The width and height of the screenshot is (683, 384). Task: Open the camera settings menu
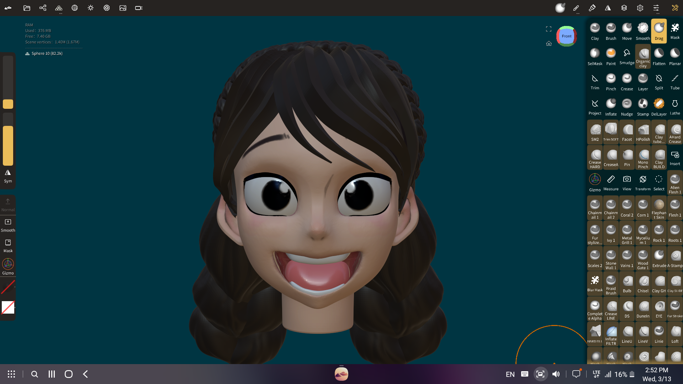coord(139,8)
